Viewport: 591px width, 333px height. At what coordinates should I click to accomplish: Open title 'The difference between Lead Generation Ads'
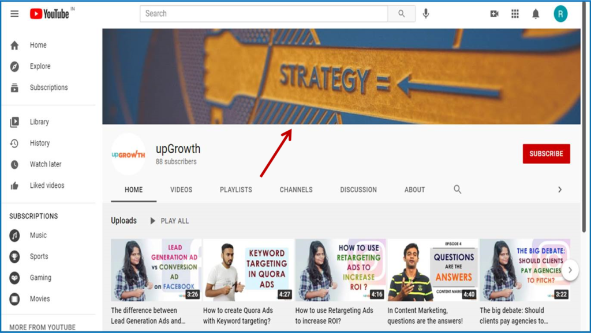click(148, 316)
